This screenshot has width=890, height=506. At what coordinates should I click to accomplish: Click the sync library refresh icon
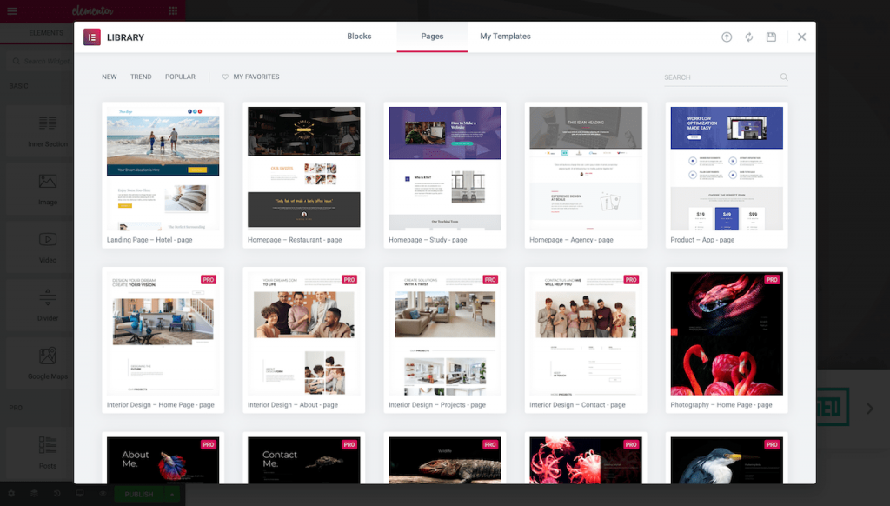(748, 37)
